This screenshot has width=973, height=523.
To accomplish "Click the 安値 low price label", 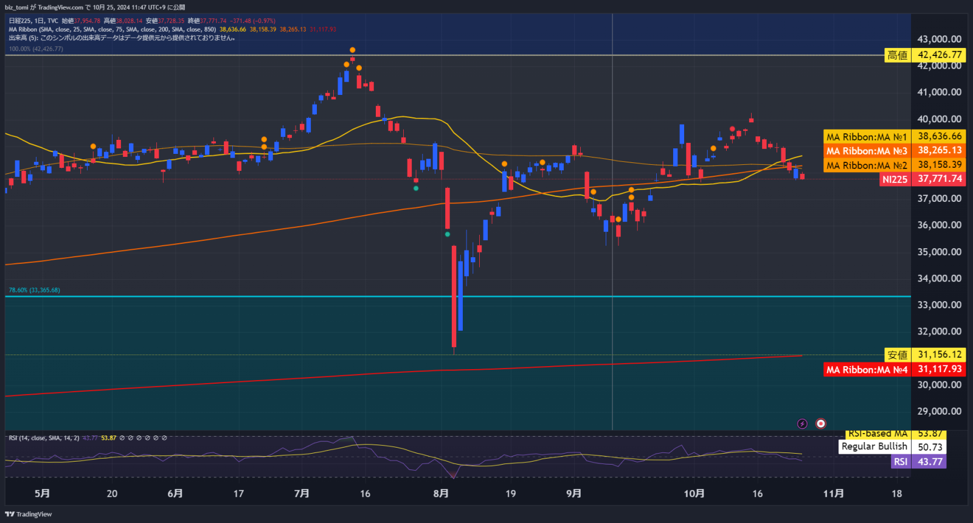I will tap(897, 355).
